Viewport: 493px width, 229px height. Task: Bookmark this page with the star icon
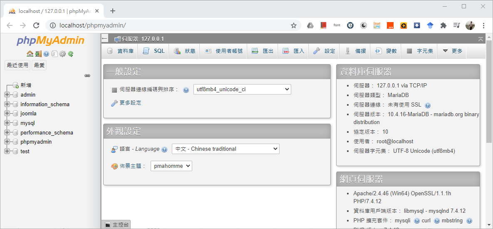click(x=294, y=25)
